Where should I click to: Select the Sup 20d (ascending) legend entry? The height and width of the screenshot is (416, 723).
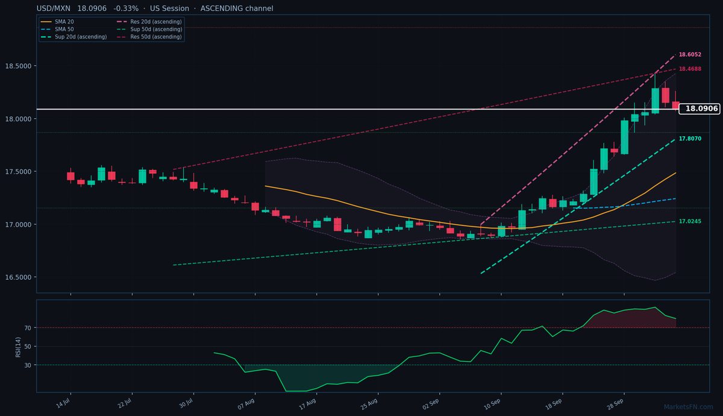coord(74,37)
